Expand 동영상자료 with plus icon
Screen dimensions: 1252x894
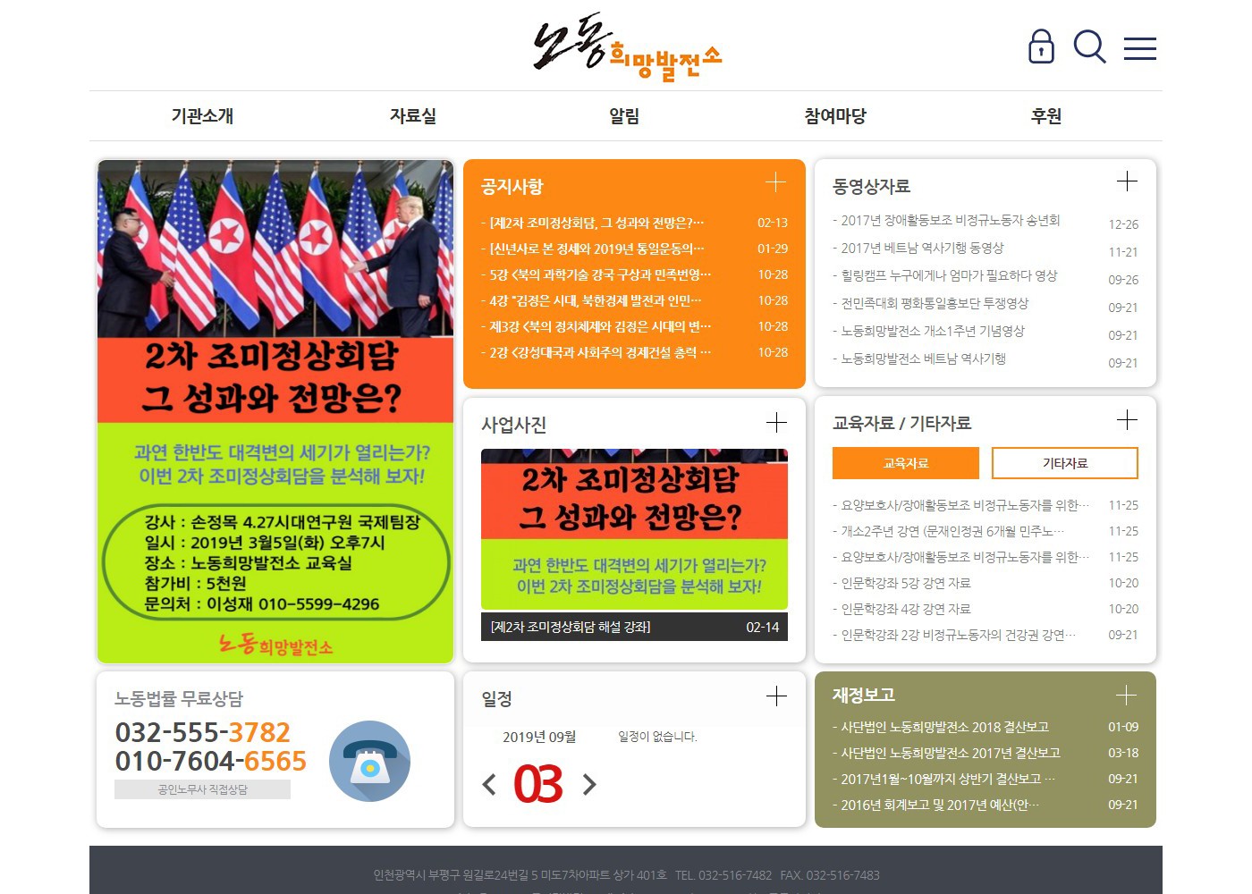[1127, 181]
